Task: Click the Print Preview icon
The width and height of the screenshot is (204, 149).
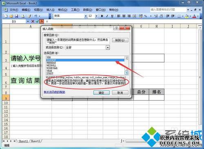Action: pos(23,16)
